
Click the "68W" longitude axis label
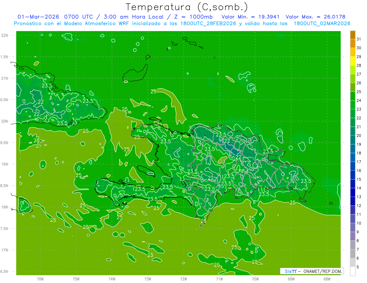pos(327,279)
